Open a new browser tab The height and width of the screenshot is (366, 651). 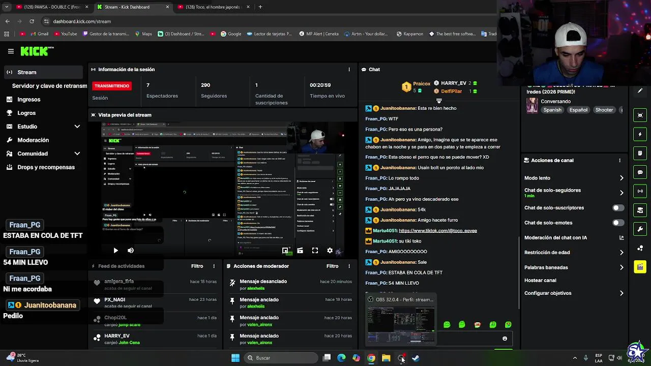coord(260,7)
